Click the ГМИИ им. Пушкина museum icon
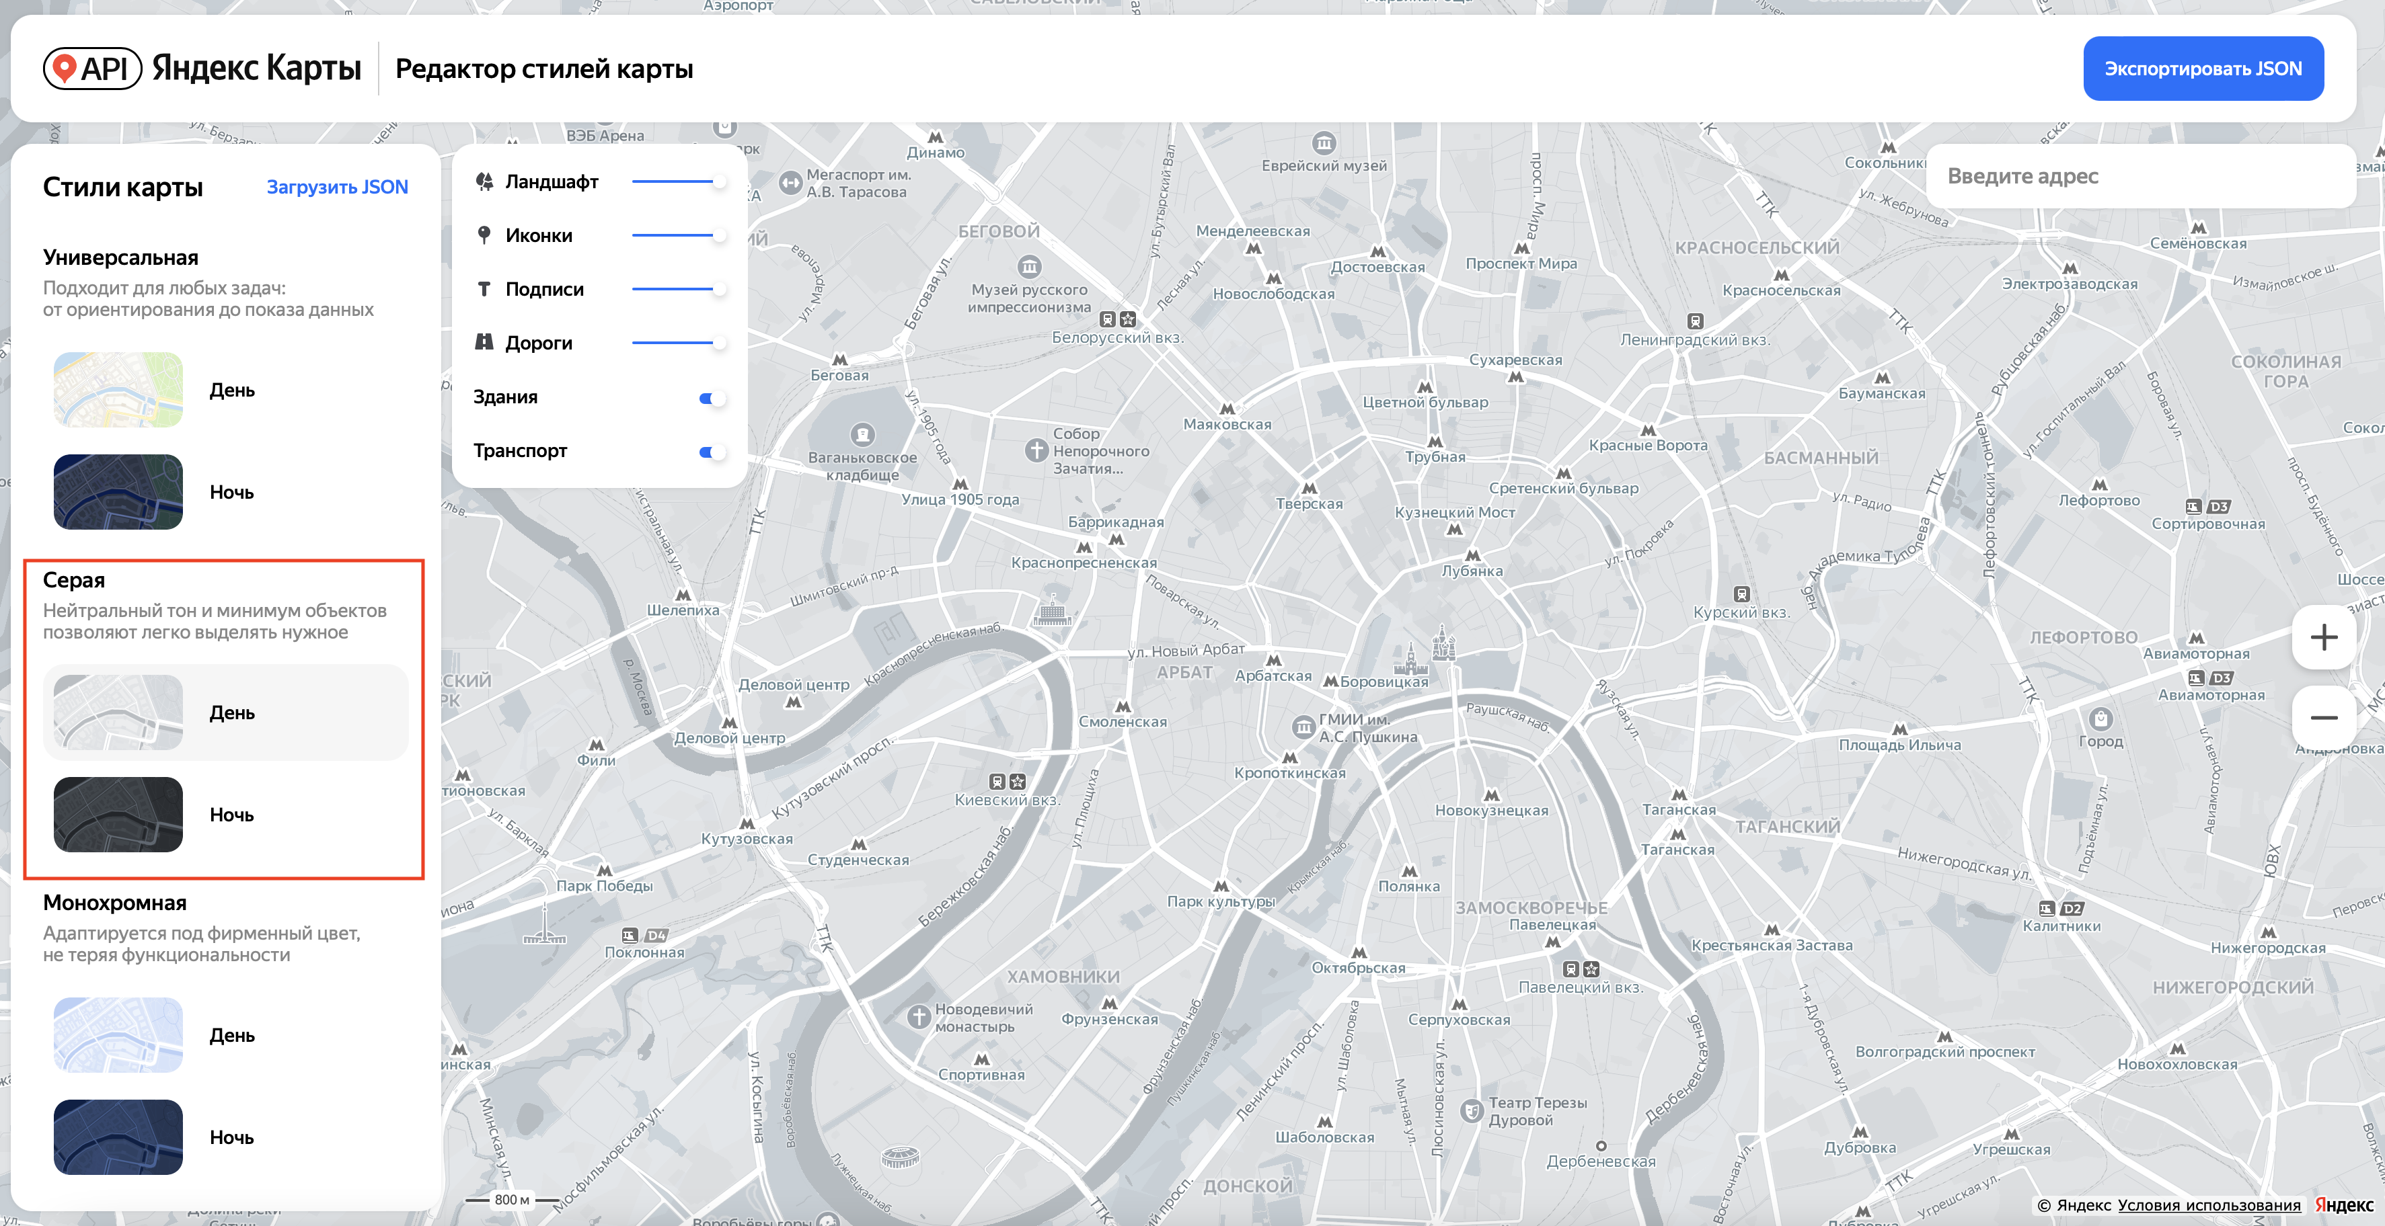This screenshot has width=2385, height=1226. coord(1303,727)
